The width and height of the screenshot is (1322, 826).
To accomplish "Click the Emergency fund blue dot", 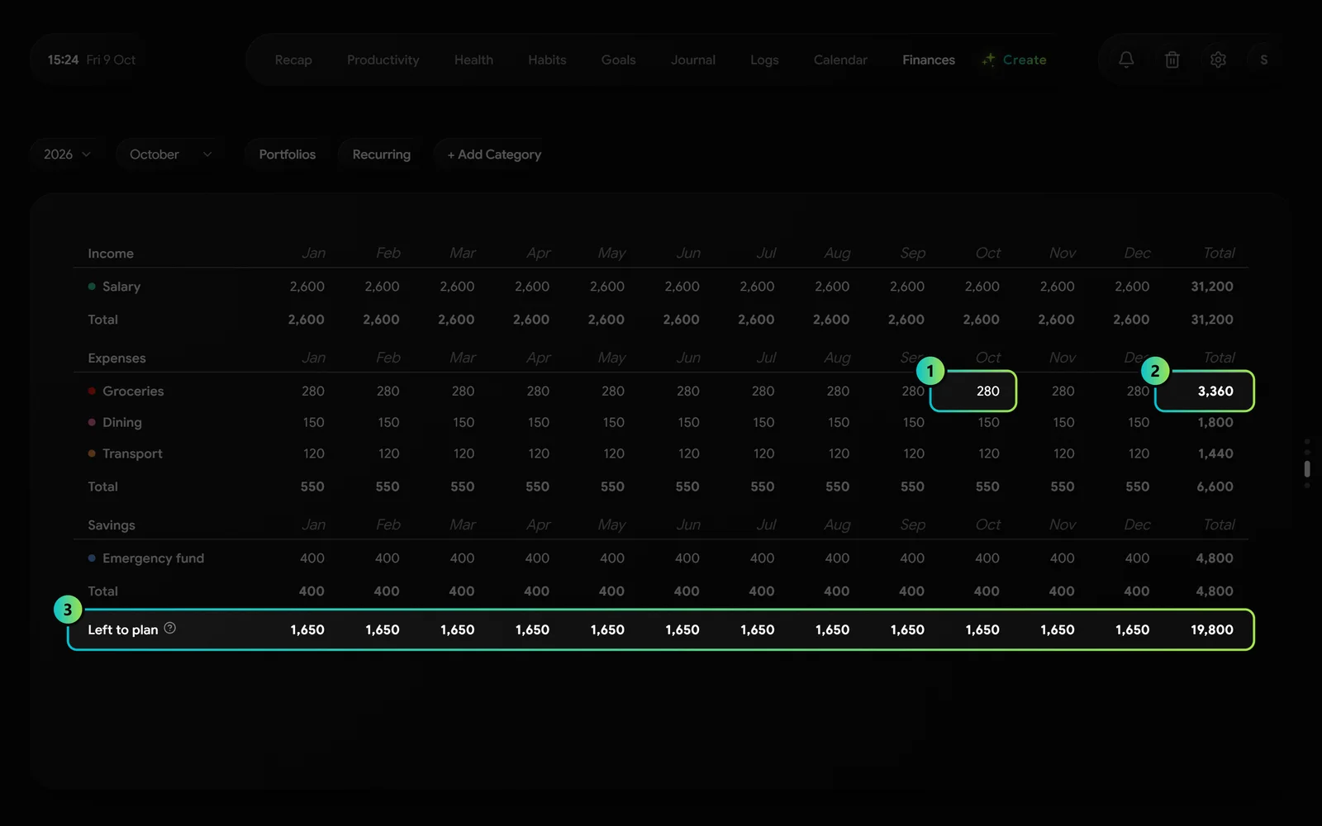I will click(x=92, y=558).
